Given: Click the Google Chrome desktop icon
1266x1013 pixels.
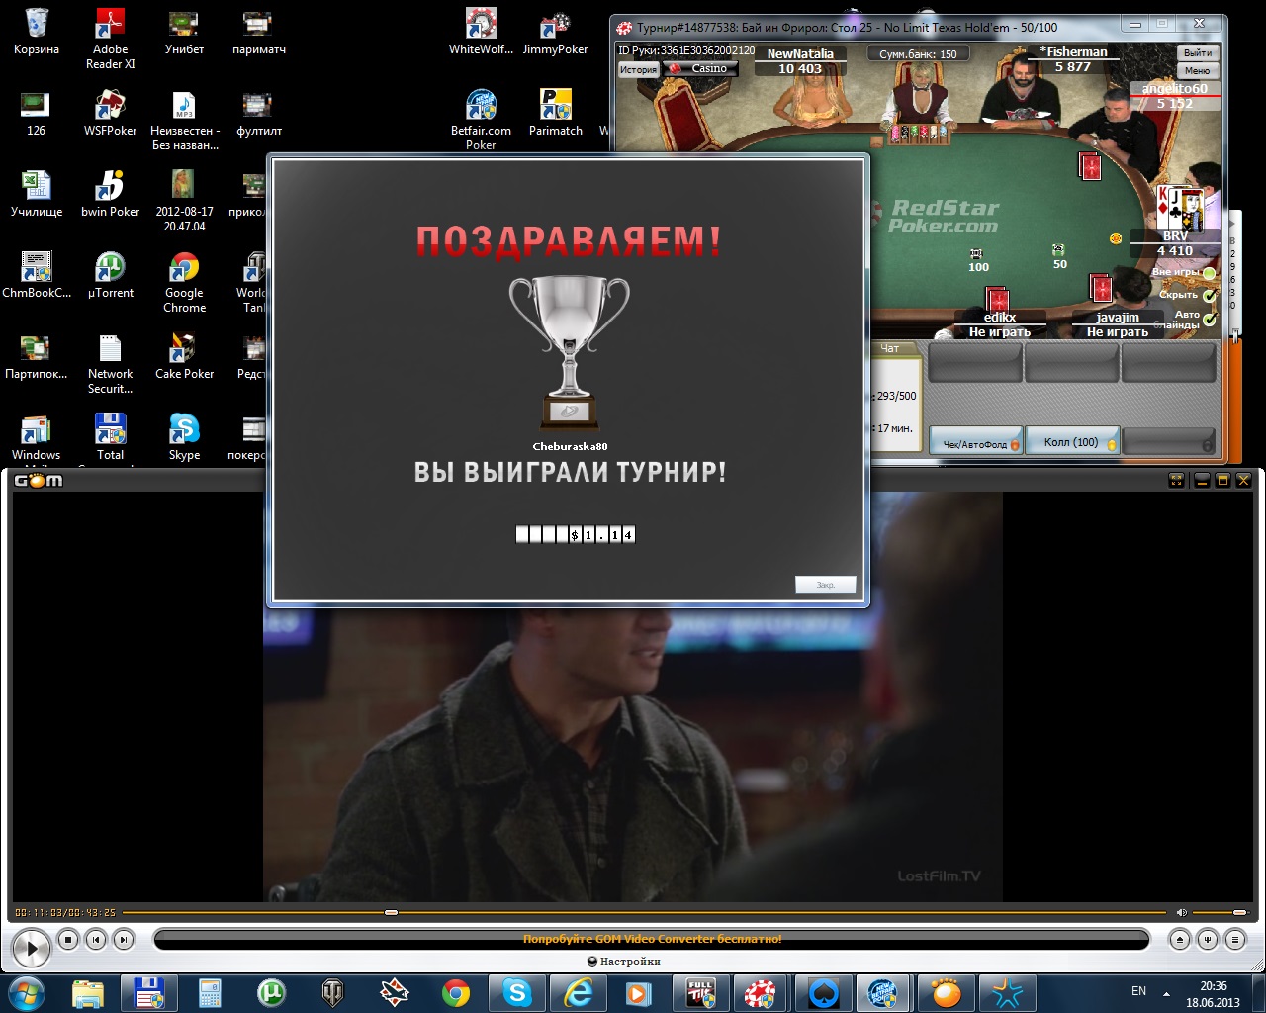Looking at the screenshot, I should point(184,268).
